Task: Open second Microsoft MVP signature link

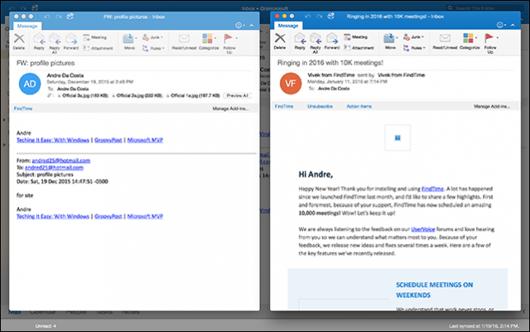Action: tap(145, 216)
